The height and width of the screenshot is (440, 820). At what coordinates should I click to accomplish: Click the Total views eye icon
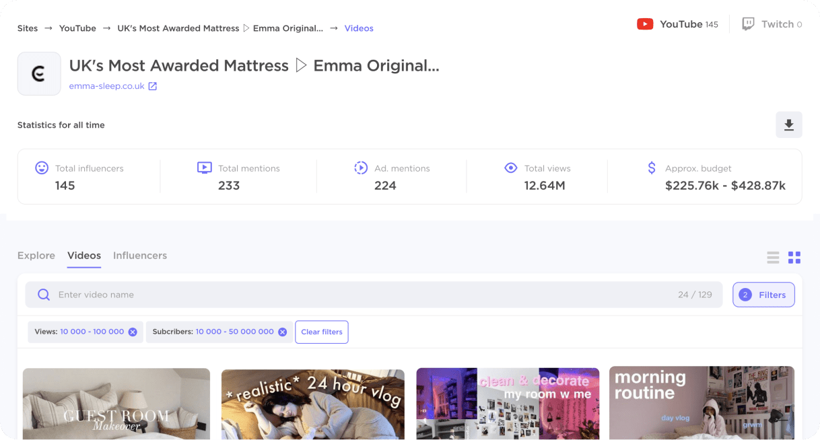[511, 168]
